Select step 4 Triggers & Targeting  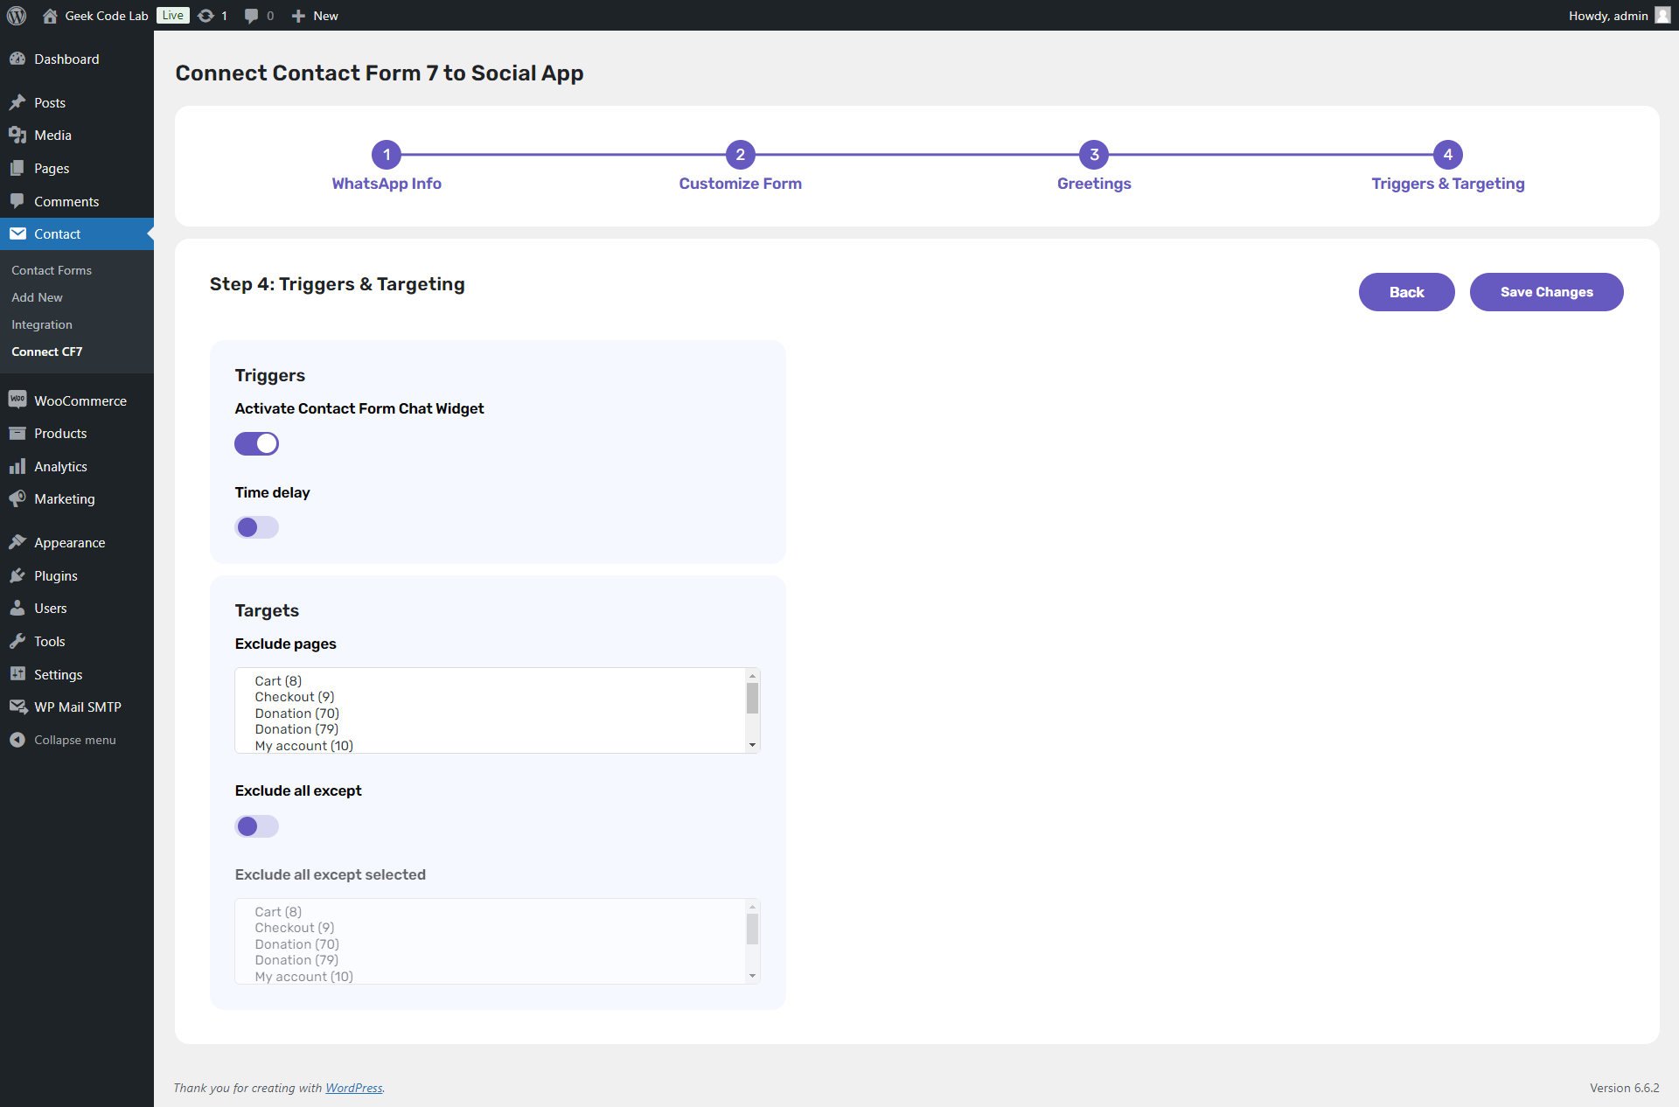point(1447,165)
